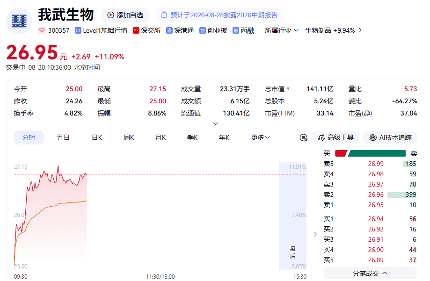Screen dimensions: 430x281
Task: Expand more quote data chevron below stats
Action: (216, 123)
